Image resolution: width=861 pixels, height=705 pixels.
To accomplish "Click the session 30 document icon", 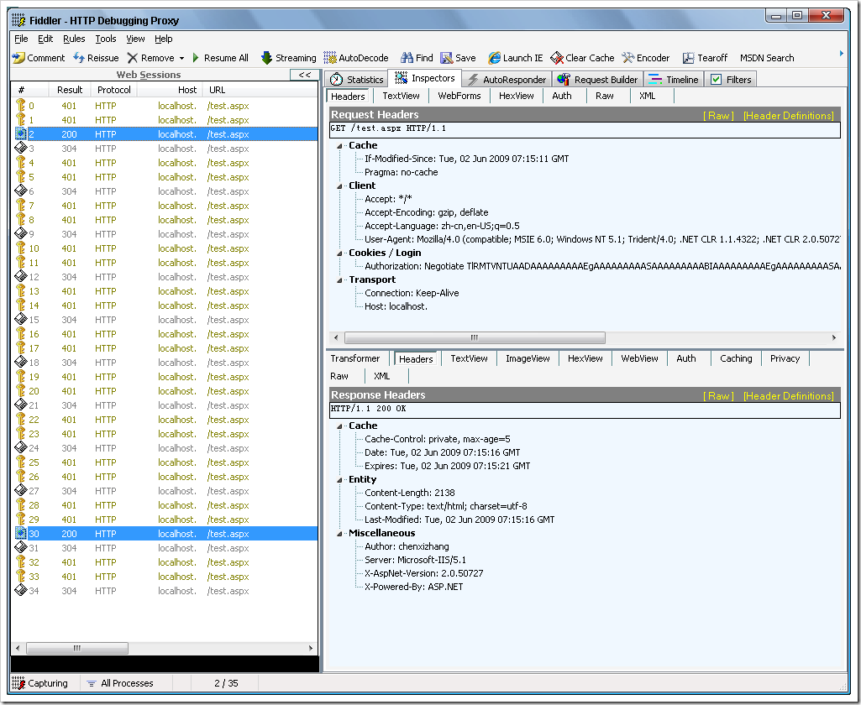I will pos(20,533).
